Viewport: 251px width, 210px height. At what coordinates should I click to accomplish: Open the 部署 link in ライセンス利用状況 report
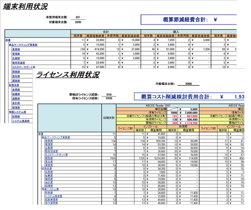[41, 134]
